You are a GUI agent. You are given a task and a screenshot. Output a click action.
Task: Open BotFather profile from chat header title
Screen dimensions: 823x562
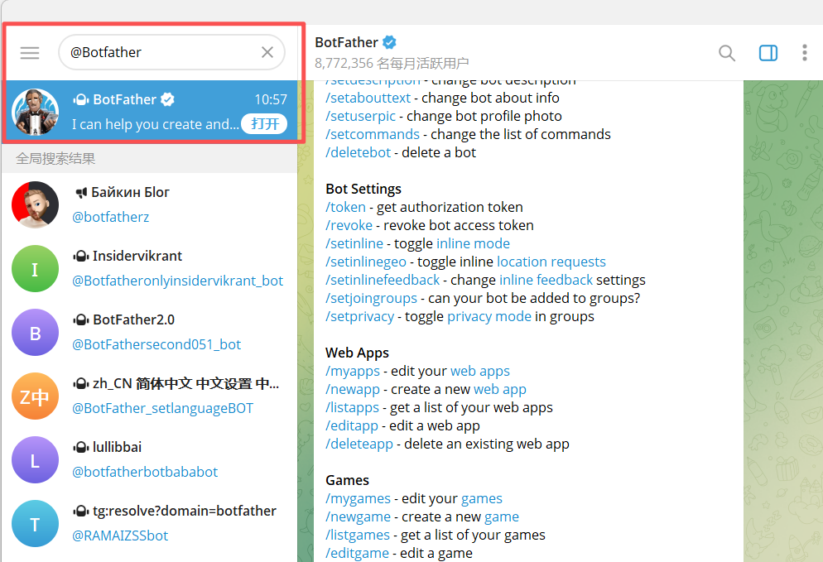tap(346, 42)
